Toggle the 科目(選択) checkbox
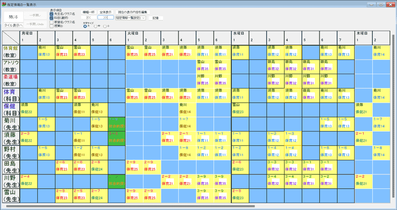The image size is (397, 210). [52, 18]
